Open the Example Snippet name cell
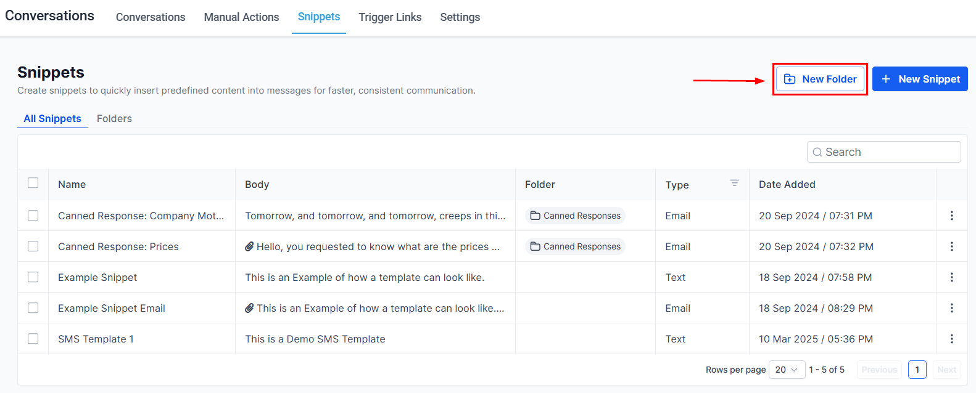Screen dimensions: 976x393 97,277
